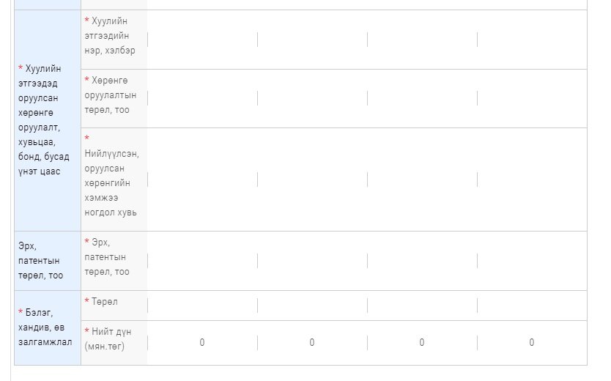Screen dimensions: 611x381
Task: Select first cell of 'Хөрөнгө оруулалтын төрөл, тоо' row
Action: (202, 98)
